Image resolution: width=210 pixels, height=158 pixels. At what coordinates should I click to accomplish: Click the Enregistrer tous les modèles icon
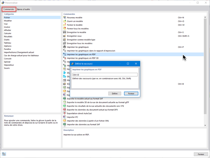click(x=65, y=43)
